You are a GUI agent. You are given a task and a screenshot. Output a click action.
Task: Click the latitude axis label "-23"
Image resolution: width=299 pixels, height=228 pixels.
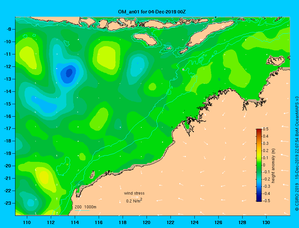(8, 203)
